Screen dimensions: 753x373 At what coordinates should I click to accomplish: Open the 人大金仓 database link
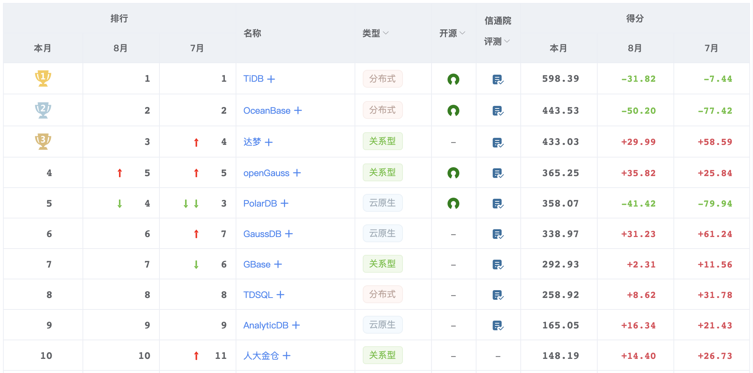click(x=261, y=356)
